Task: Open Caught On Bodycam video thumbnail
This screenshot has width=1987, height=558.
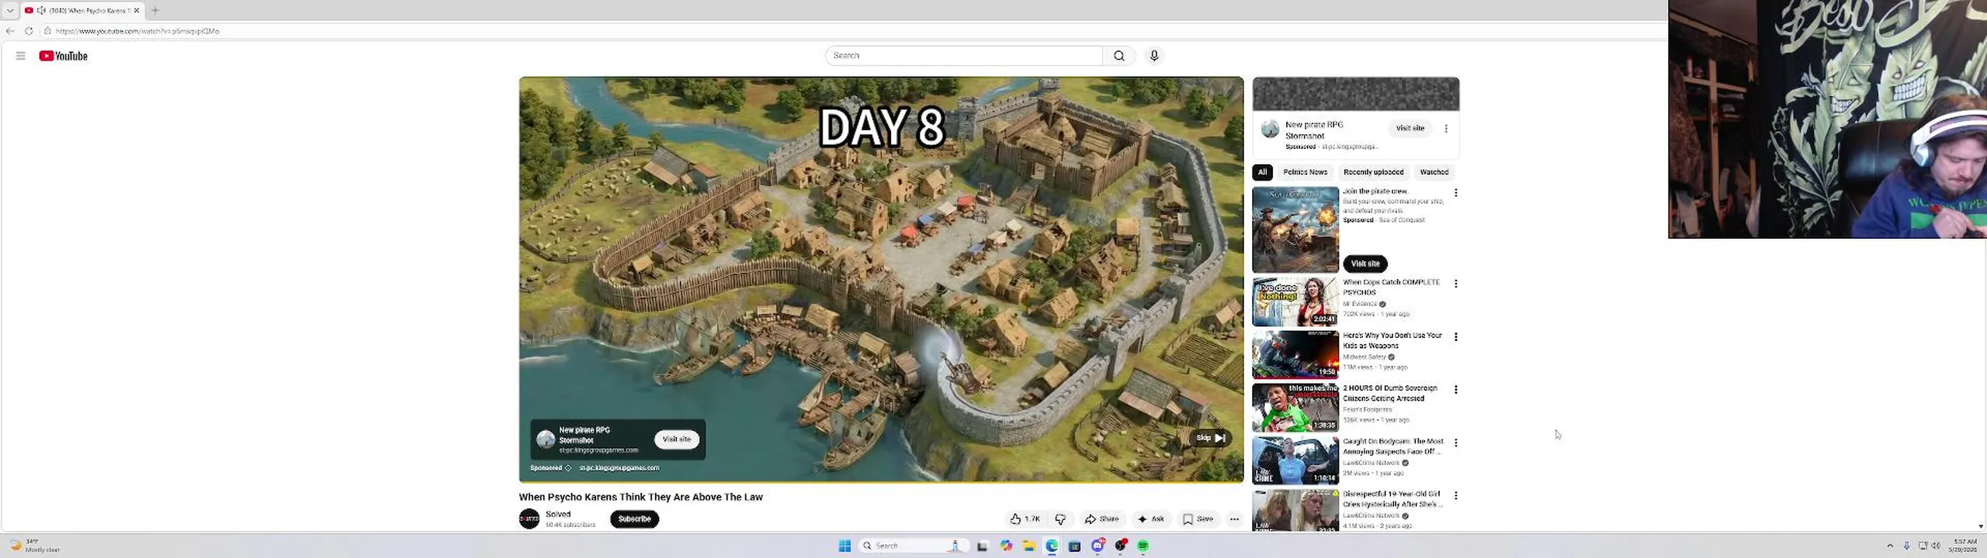Action: [1295, 460]
